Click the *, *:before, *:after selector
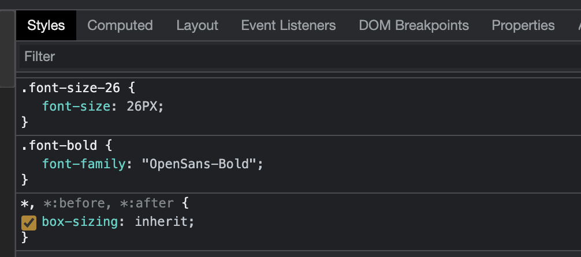 [98, 203]
